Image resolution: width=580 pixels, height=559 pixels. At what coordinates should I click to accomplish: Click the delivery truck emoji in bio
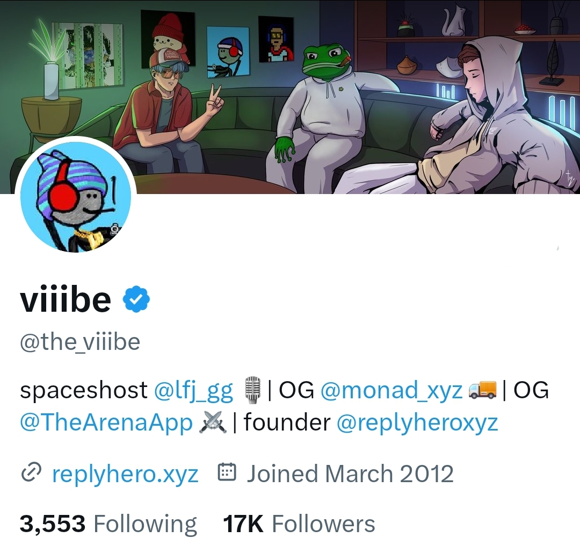pyautogui.click(x=483, y=390)
